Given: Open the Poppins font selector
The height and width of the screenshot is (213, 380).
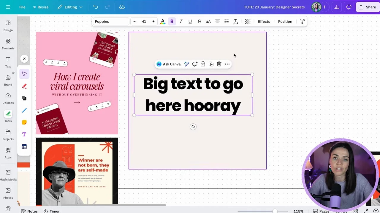Looking at the screenshot, I should click(x=110, y=21).
